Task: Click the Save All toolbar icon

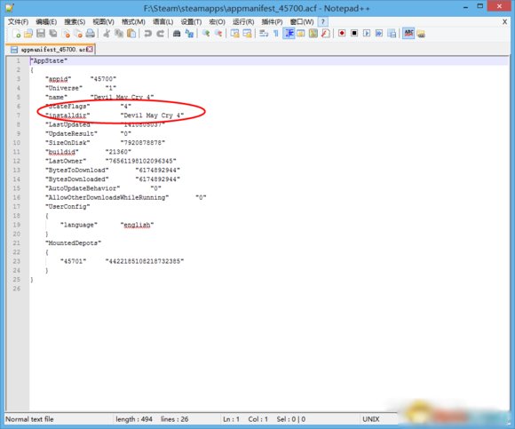Action: (53, 34)
